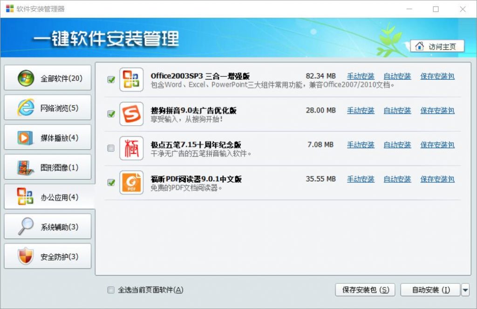Switch to 网络浏览(5) category
Screen dimensions: 477x309
pos(48,107)
